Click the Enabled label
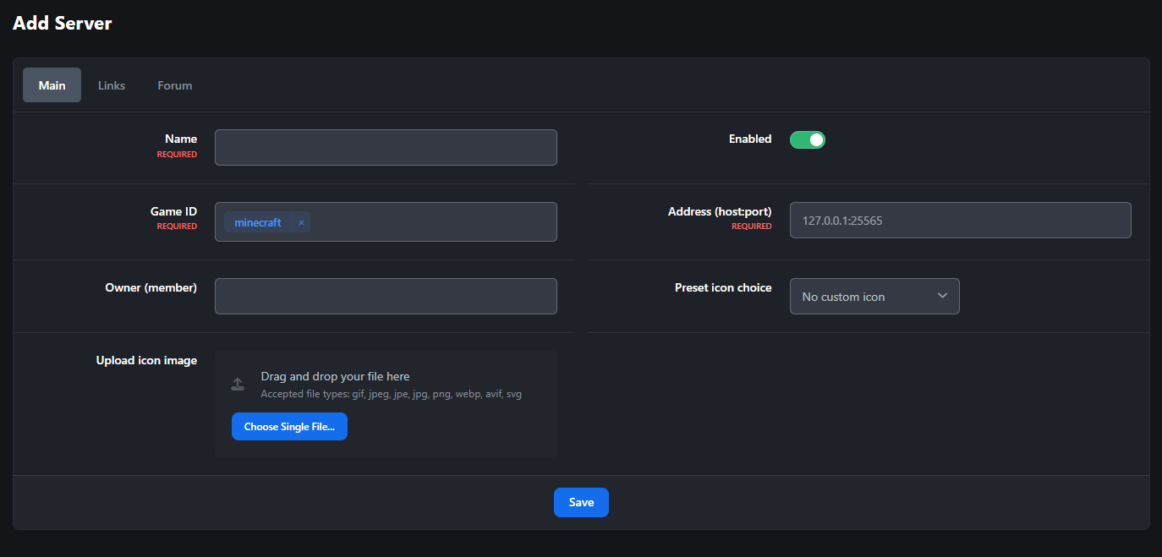 750,139
